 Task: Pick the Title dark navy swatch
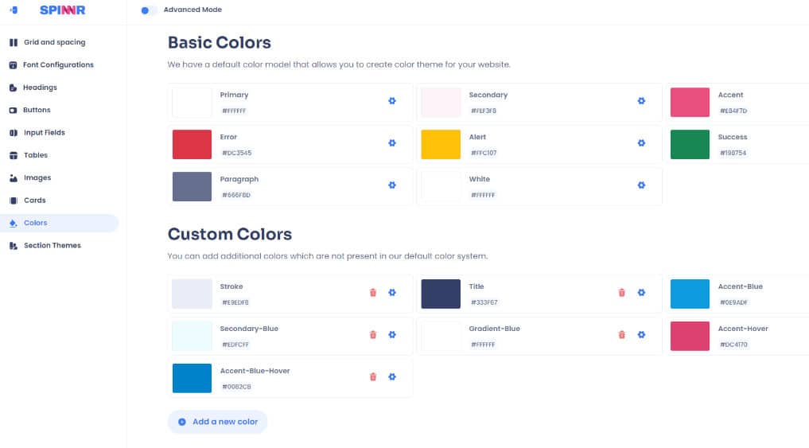[441, 294]
